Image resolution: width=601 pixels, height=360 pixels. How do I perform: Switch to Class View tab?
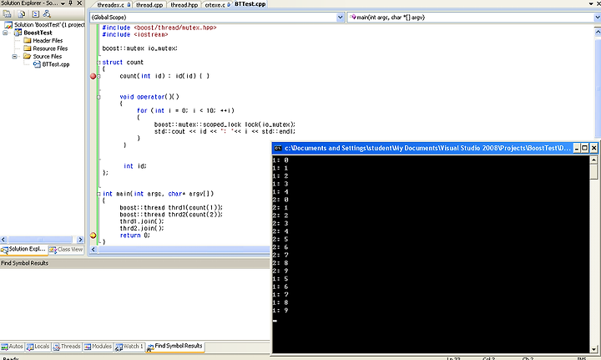pos(66,250)
